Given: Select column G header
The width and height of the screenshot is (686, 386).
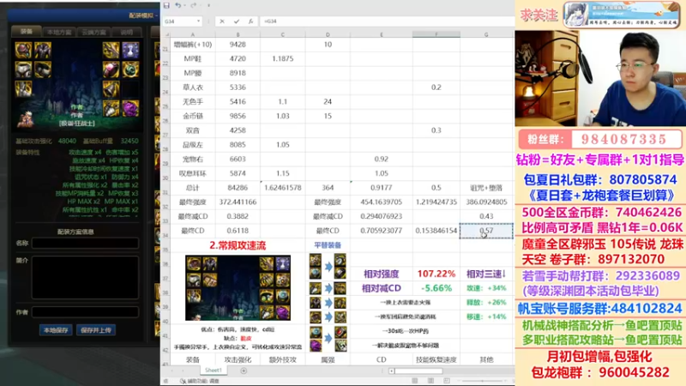Looking at the screenshot, I should pos(486,34).
